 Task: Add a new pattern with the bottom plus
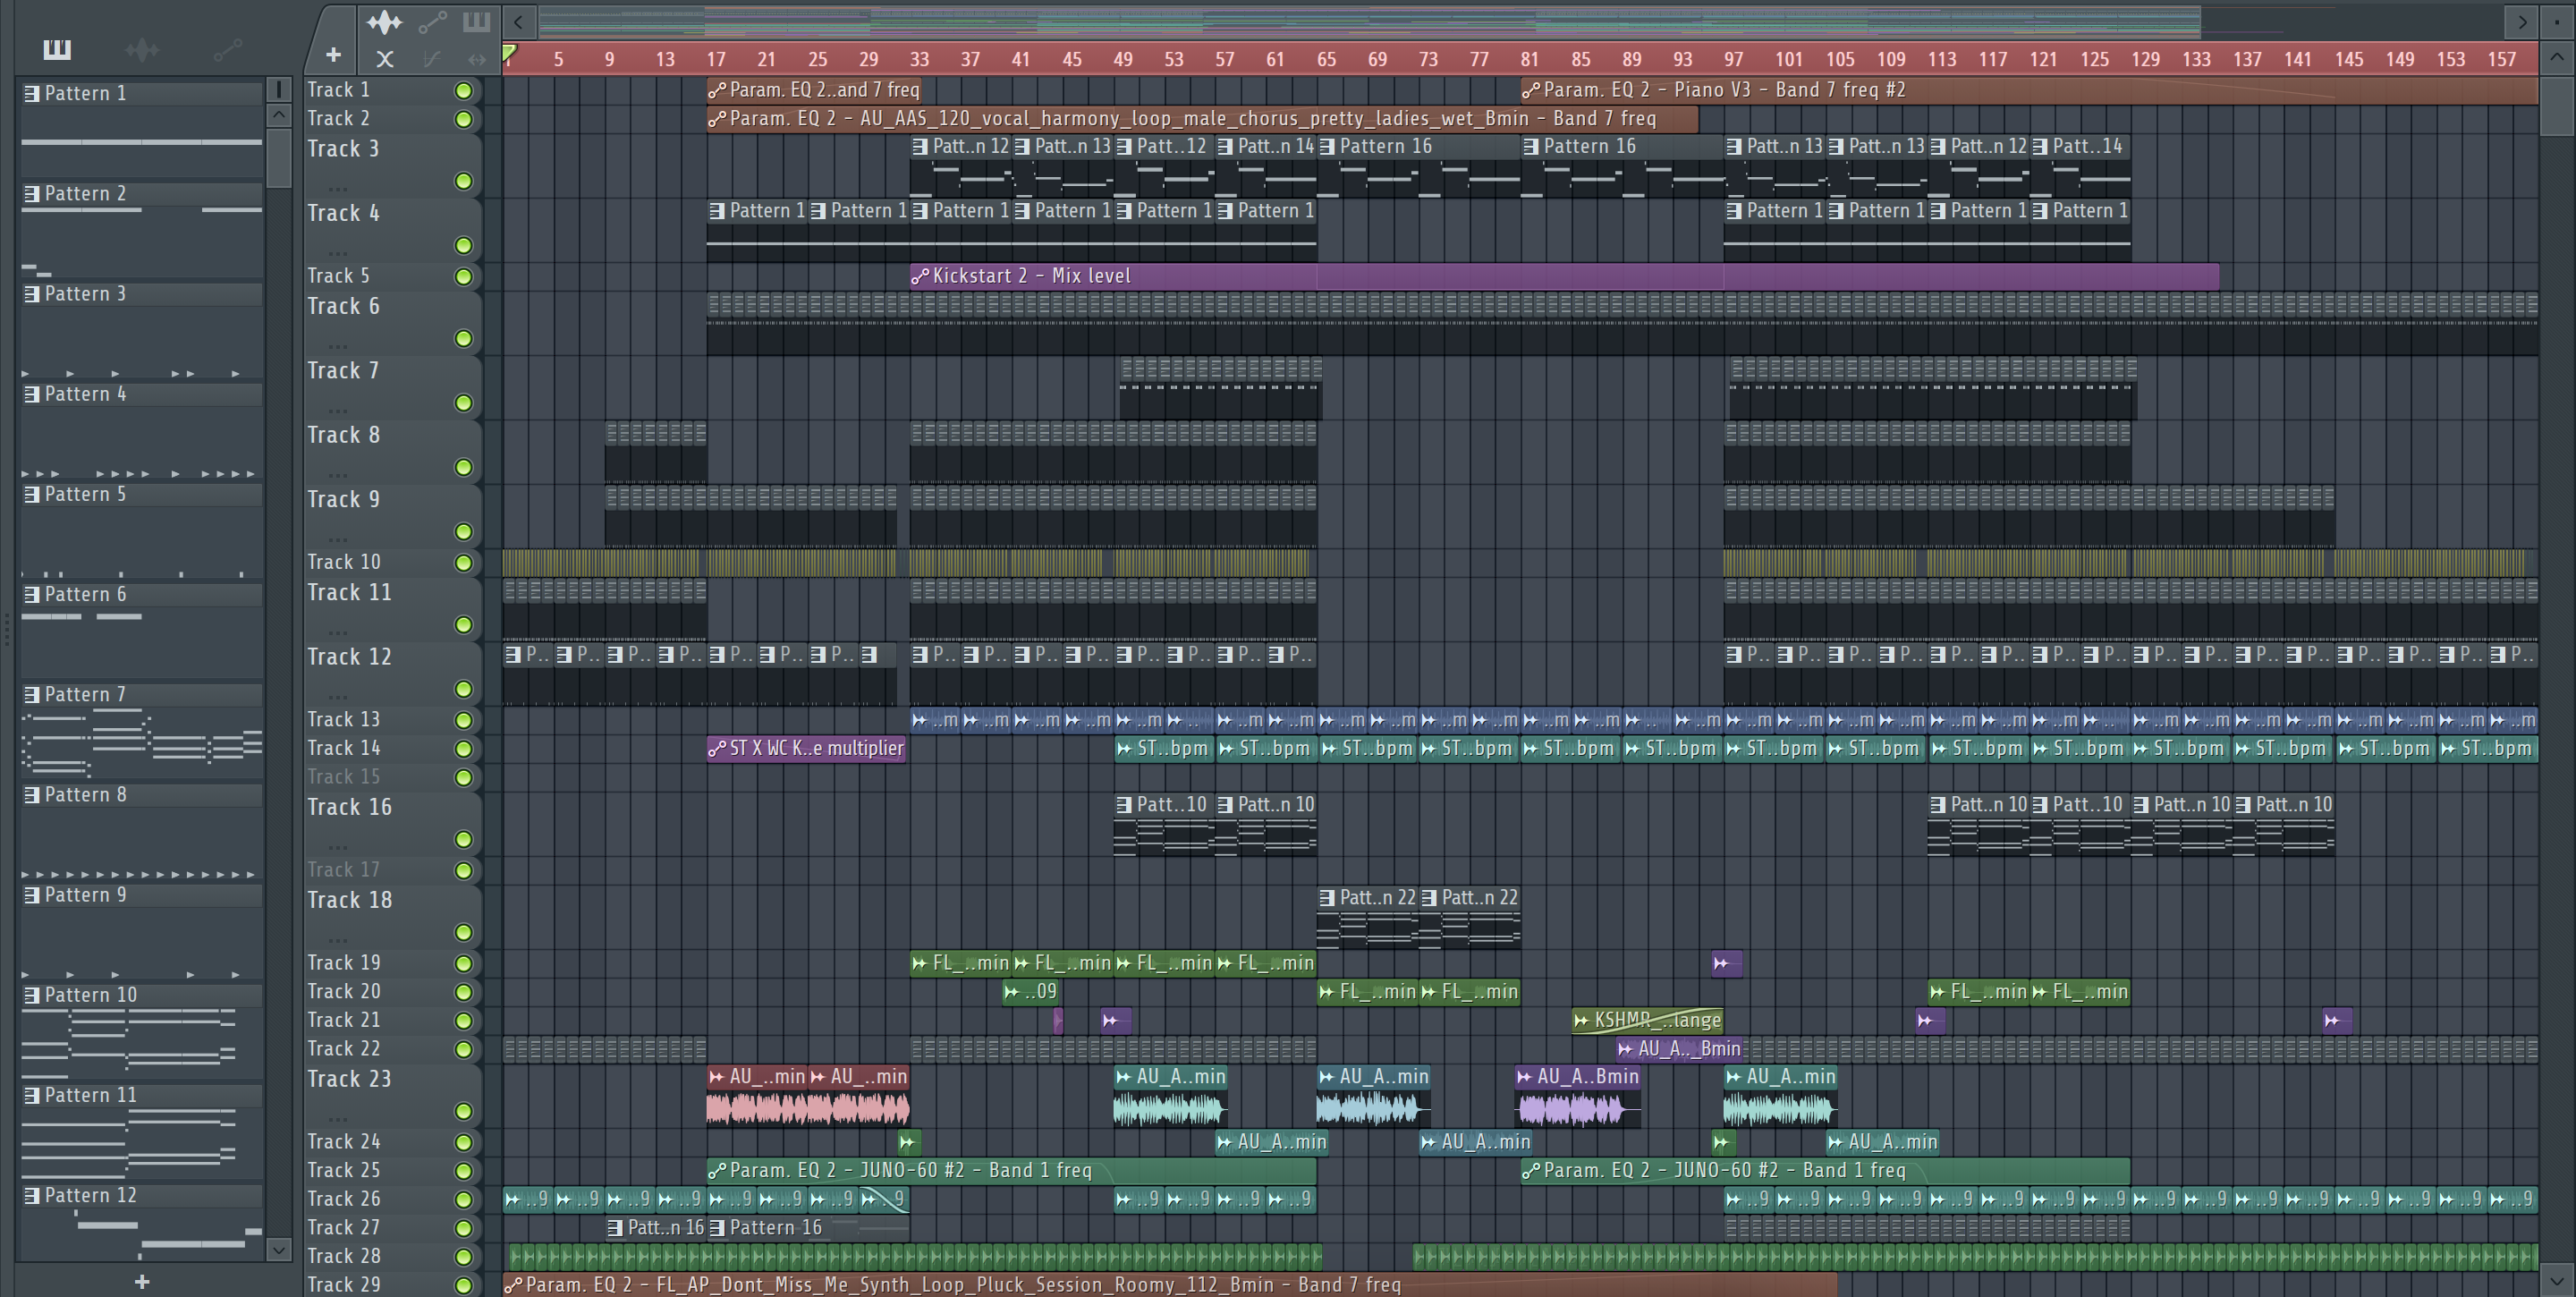(x=142, y=1281)
